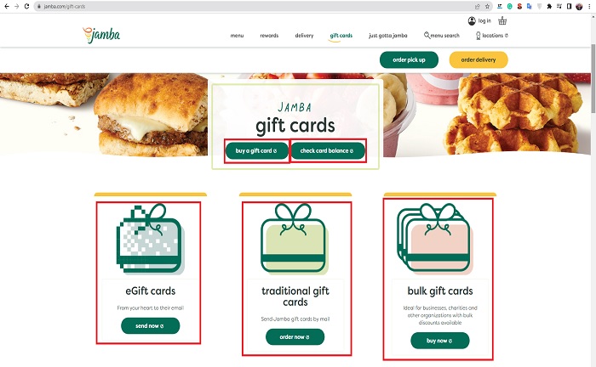Click send now under eGift cards
This screenshot has height=367, width=596.
coord(150,325)
